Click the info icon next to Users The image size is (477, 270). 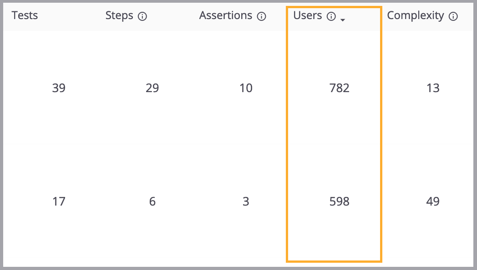tap(330, 15)
